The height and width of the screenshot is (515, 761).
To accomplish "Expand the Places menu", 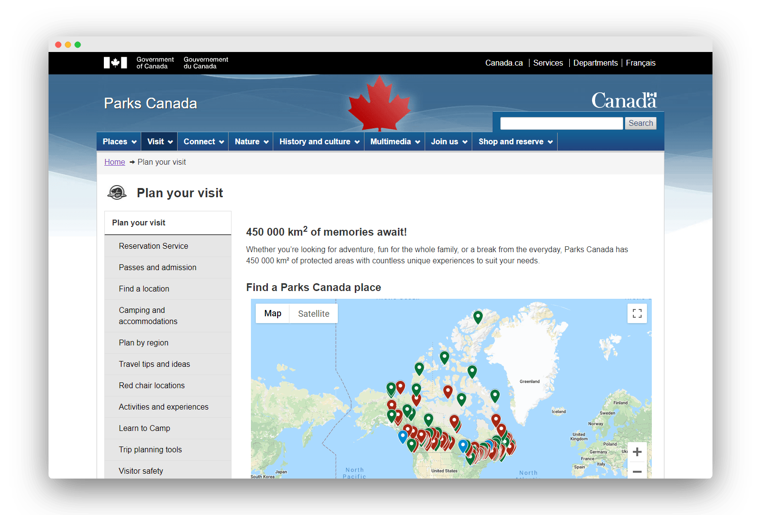I will click(119, 141).
